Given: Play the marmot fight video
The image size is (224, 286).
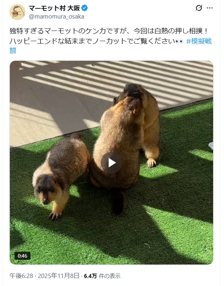Looking at the screenshot, I should pyautogui.click(x=111, y=163).
